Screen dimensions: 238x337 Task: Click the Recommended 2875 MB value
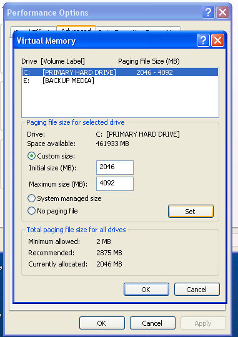pyautogui.click(x=109, y=253)
